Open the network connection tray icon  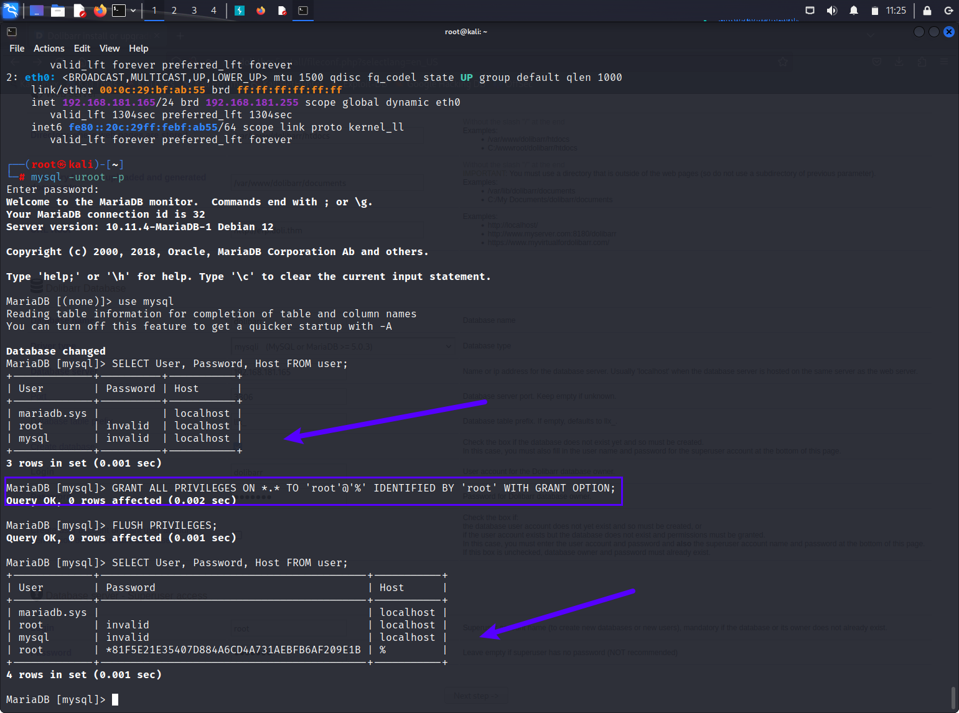pos(810,11)
